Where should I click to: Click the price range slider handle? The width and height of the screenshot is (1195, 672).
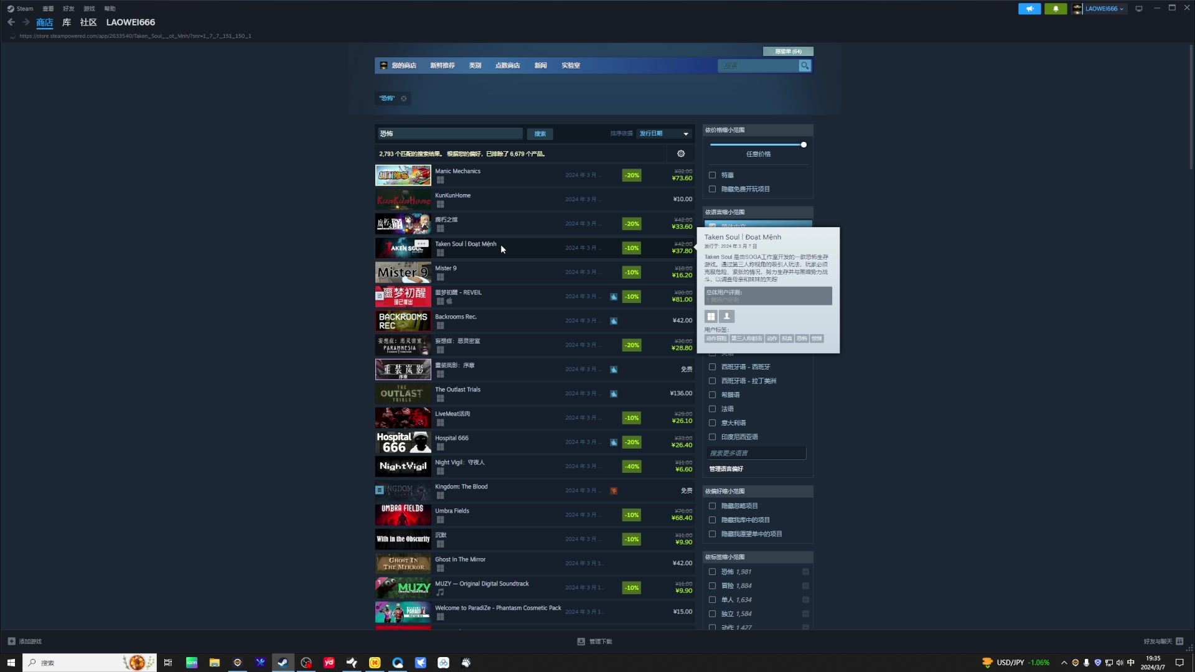(x=804, y=145)
